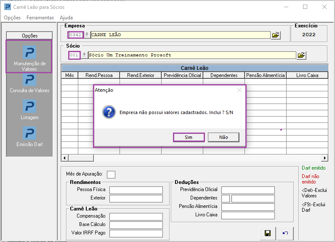Click the blue question mark icon

pos(109,112)
